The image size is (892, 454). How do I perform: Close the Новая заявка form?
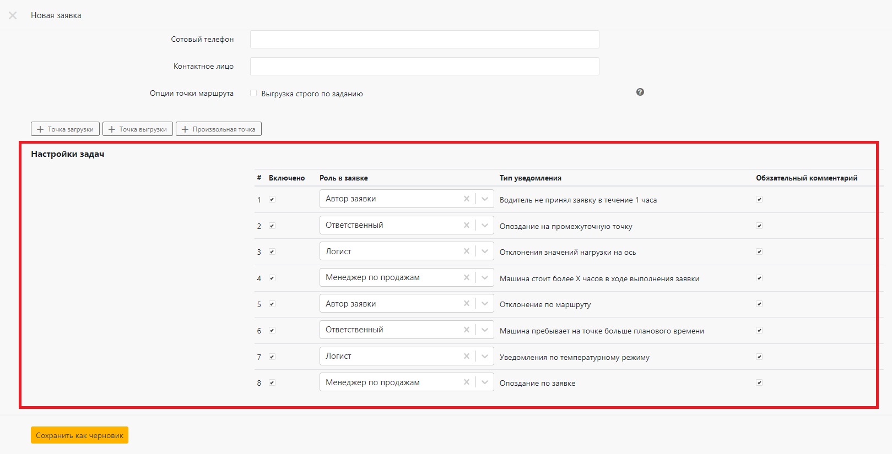tap(13, 15)
